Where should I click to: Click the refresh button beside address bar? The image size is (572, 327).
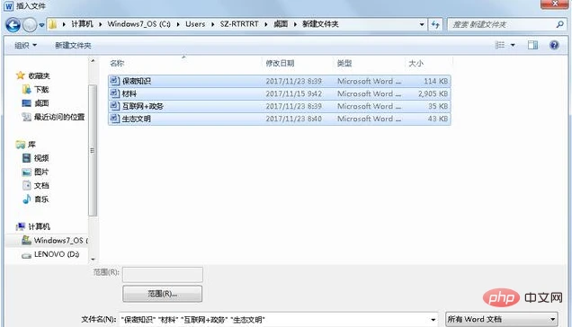tap(435, 24)
